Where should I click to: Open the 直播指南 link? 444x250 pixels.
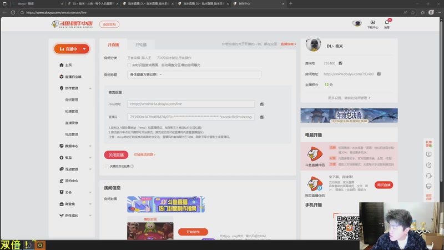pyautogui.click(x=288, y=44)
